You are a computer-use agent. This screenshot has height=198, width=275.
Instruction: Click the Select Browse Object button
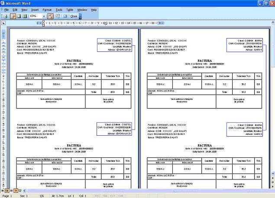[272, 182]
